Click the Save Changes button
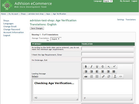Viewport: 139px width, 104px height. (x=37, y=28)
